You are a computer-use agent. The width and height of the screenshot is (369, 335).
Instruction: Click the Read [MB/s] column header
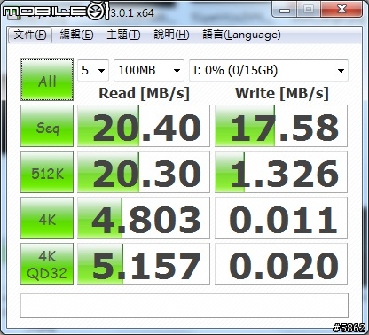click(x=144, y=94)
